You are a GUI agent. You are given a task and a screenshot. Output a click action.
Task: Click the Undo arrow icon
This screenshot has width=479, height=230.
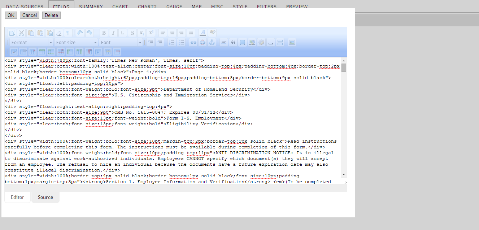pyautogui.click(x=80, y=33)
